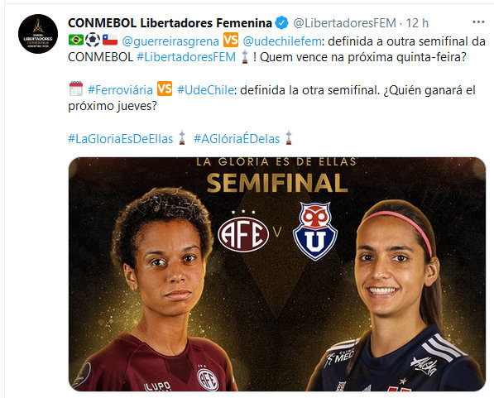Open the #Ferroviária hashtag
The height and width of the screenshot is (398, 494).
[x=120, y=90]
